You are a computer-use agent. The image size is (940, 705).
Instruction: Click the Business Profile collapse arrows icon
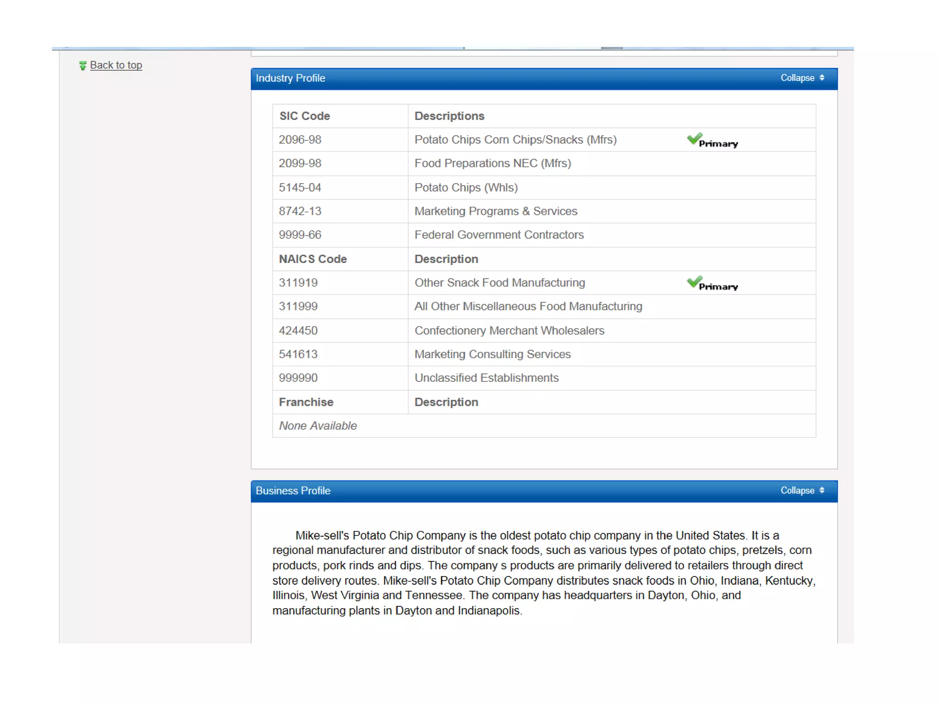pyautogui.click(x=822, y=490)
